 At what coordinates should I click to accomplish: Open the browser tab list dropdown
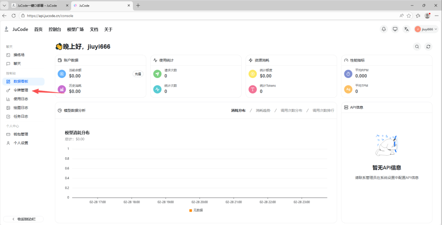pos(4,6)
